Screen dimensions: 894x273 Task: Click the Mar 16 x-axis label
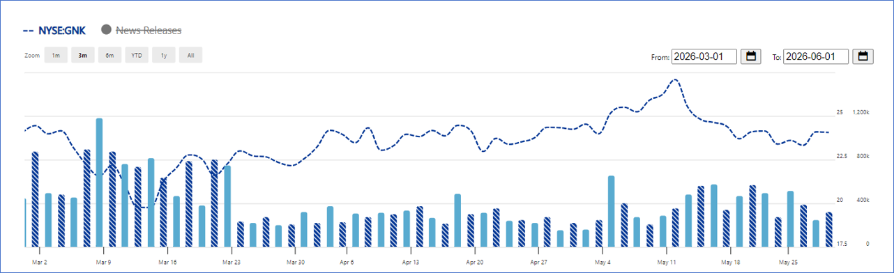(167, 263)
